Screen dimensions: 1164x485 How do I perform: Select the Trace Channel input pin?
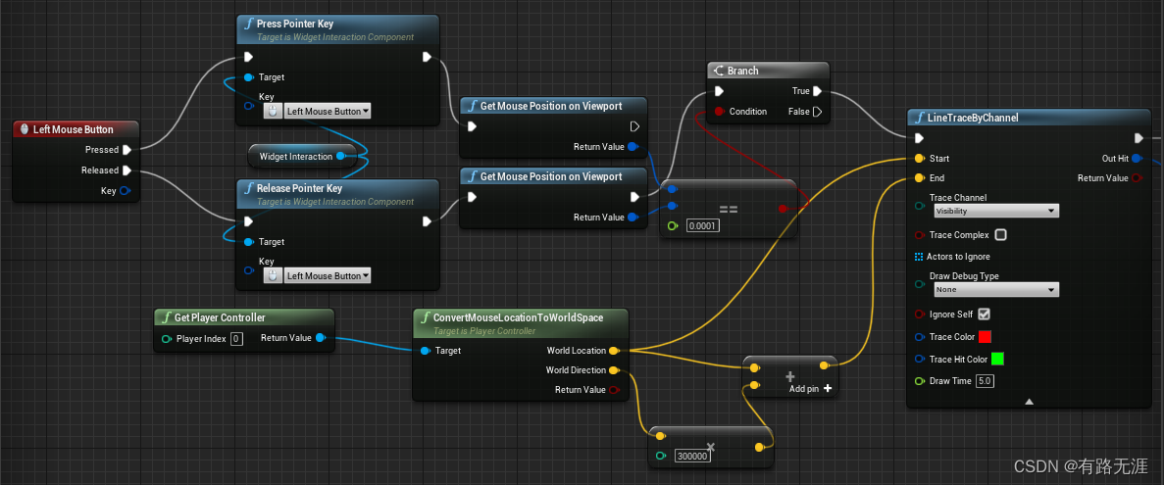(919, 206)
